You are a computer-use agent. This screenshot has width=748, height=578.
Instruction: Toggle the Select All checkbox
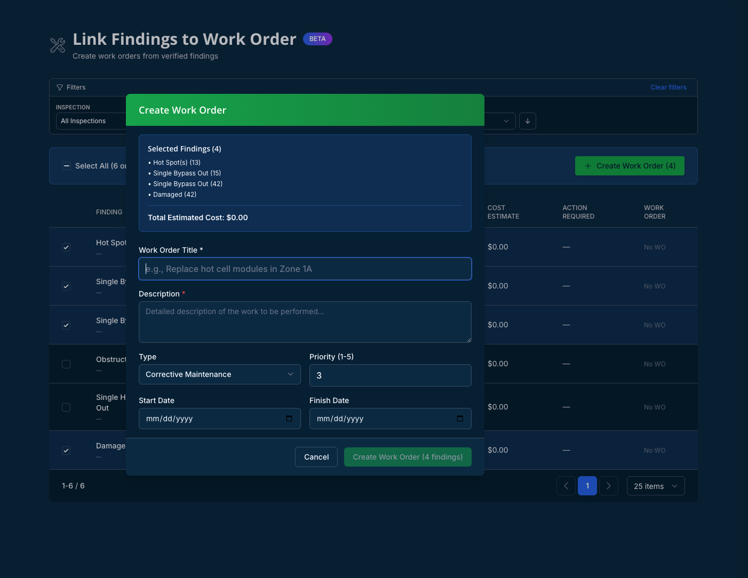67,166
